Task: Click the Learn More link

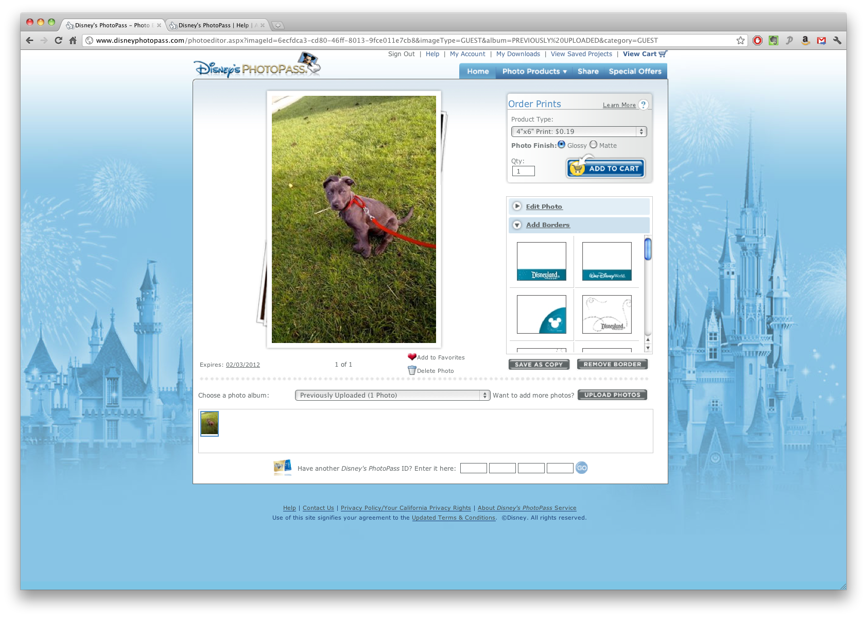Action: click(x=619, y=105)
